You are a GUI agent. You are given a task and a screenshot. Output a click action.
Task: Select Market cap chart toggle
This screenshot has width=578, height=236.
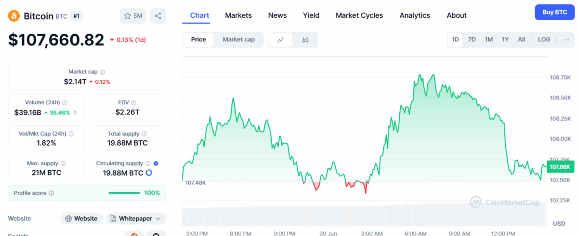[239, 39]
